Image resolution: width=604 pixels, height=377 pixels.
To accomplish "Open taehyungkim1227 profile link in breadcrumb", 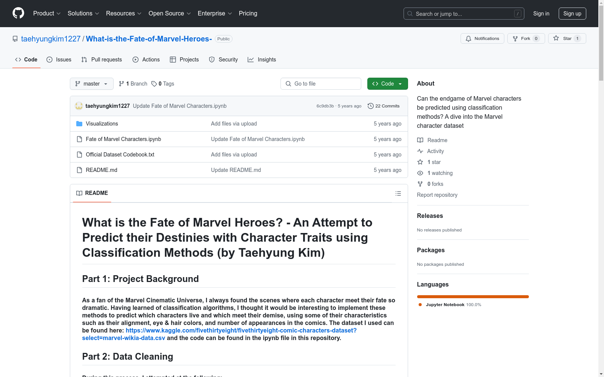I will tap(51, 39).
